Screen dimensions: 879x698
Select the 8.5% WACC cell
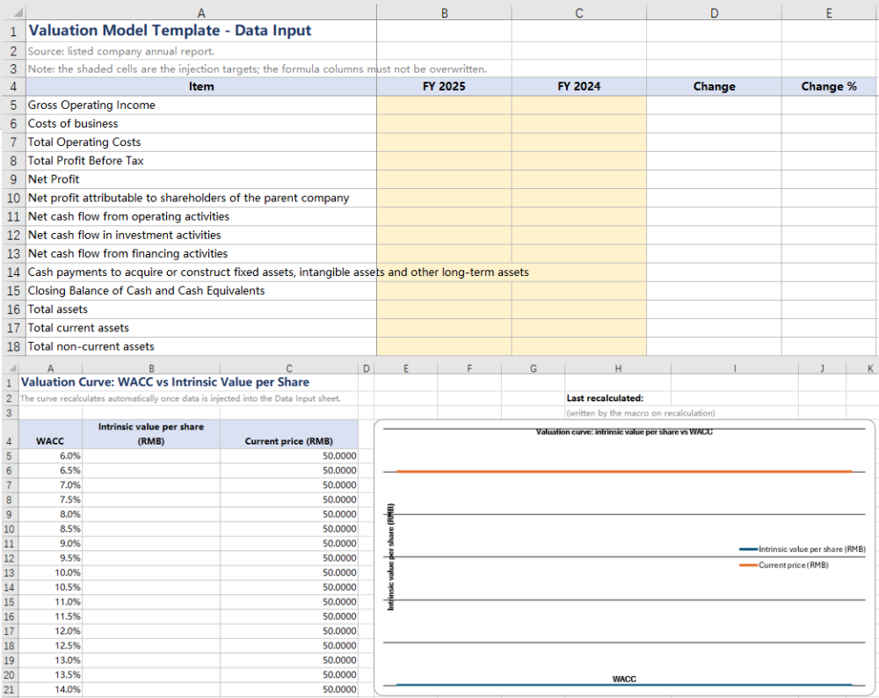click(50, 528)
